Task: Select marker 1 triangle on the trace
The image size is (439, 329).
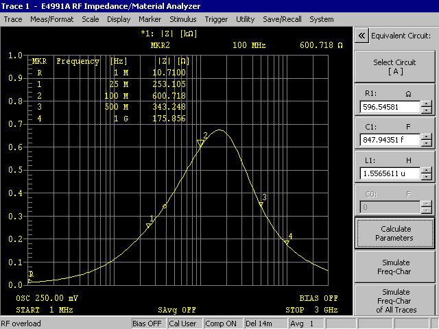Action: [149, 226]
